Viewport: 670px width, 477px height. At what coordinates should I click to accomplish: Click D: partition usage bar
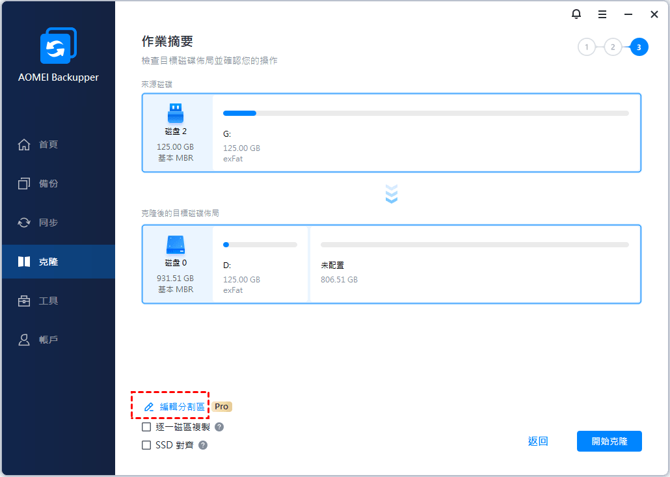pyautogui.click(x=260, y=245)
